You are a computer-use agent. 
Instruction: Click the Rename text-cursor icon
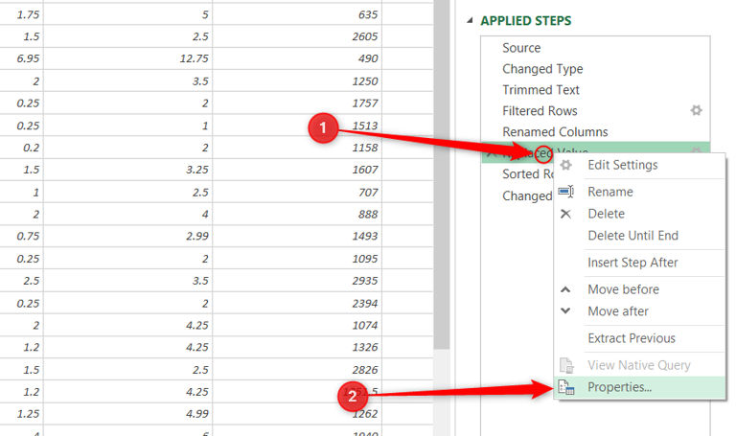566,192
